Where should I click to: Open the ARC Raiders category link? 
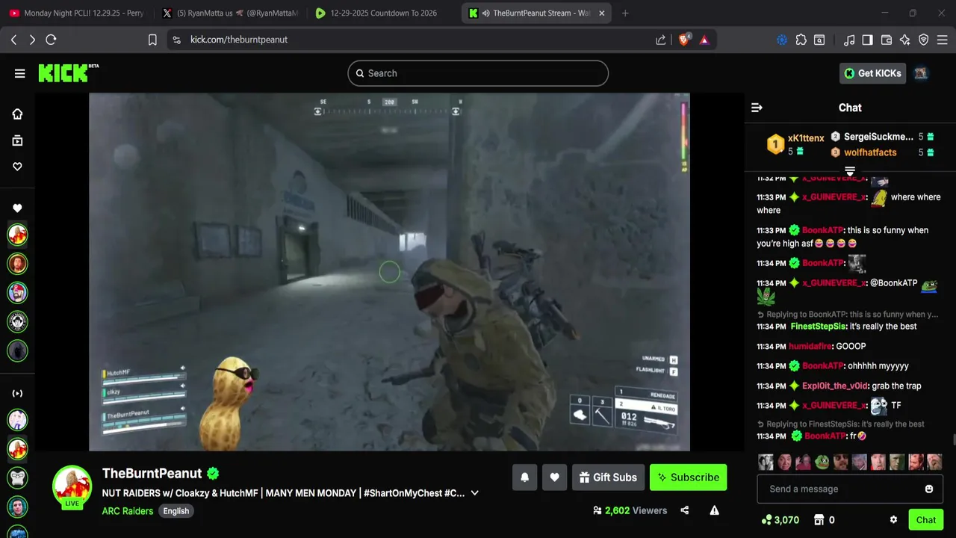point(128,511)
